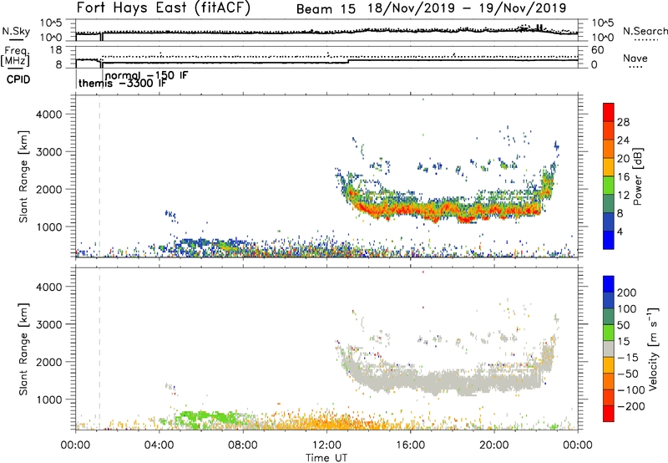Click the 'Power [dB]' colorbar title
The width and height of the screenshot is (668, 463).
coord(637,176)
